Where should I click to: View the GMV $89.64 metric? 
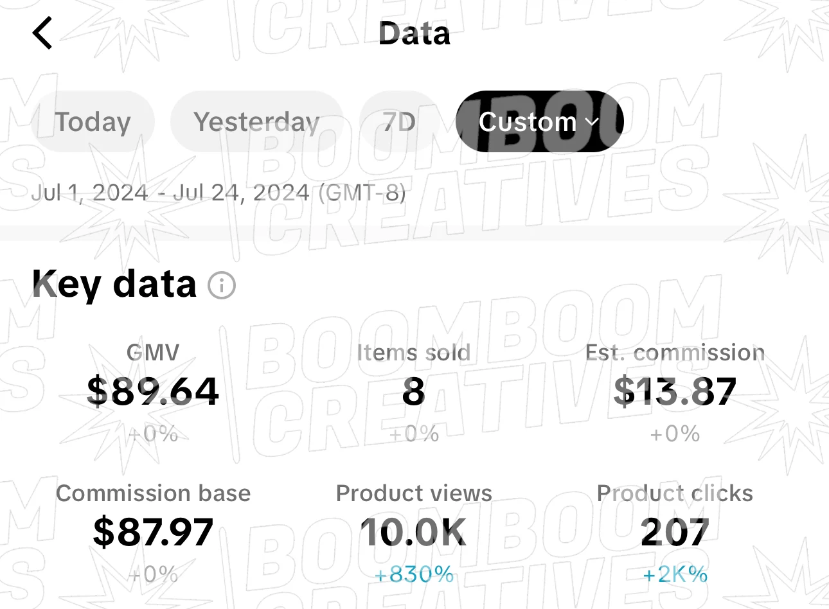tap(153, 392)
